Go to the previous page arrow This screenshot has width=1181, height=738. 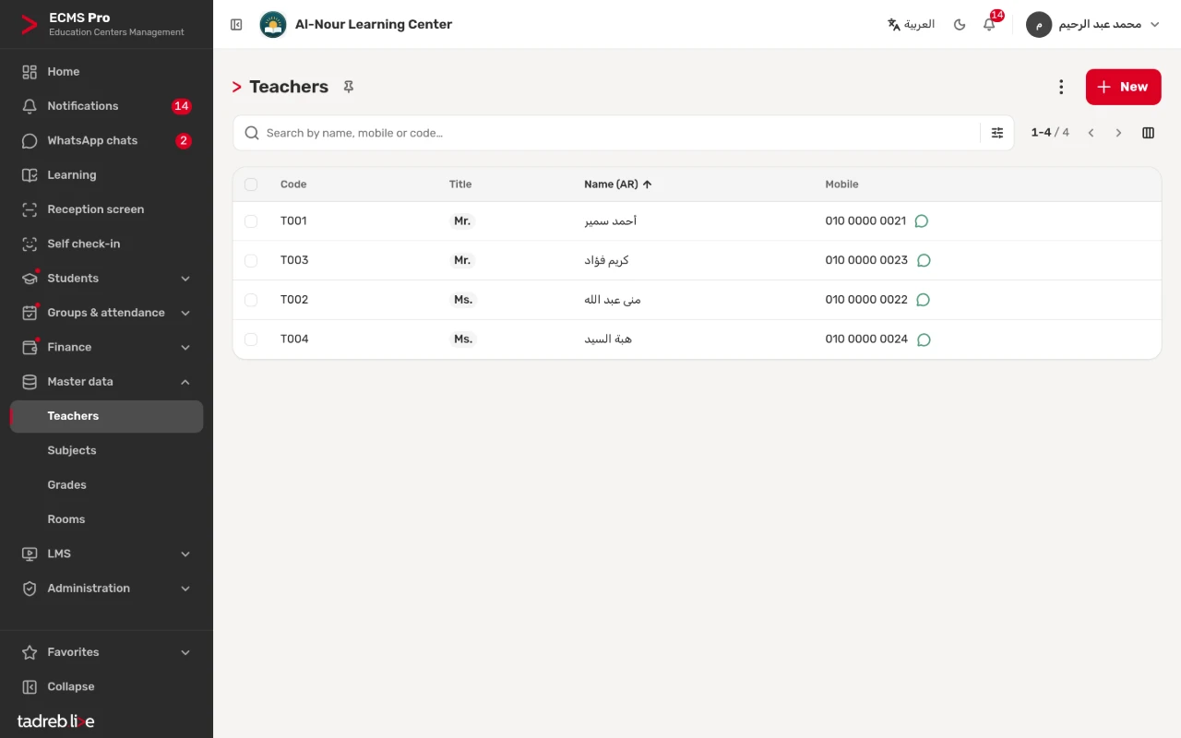click(1091, 133)
